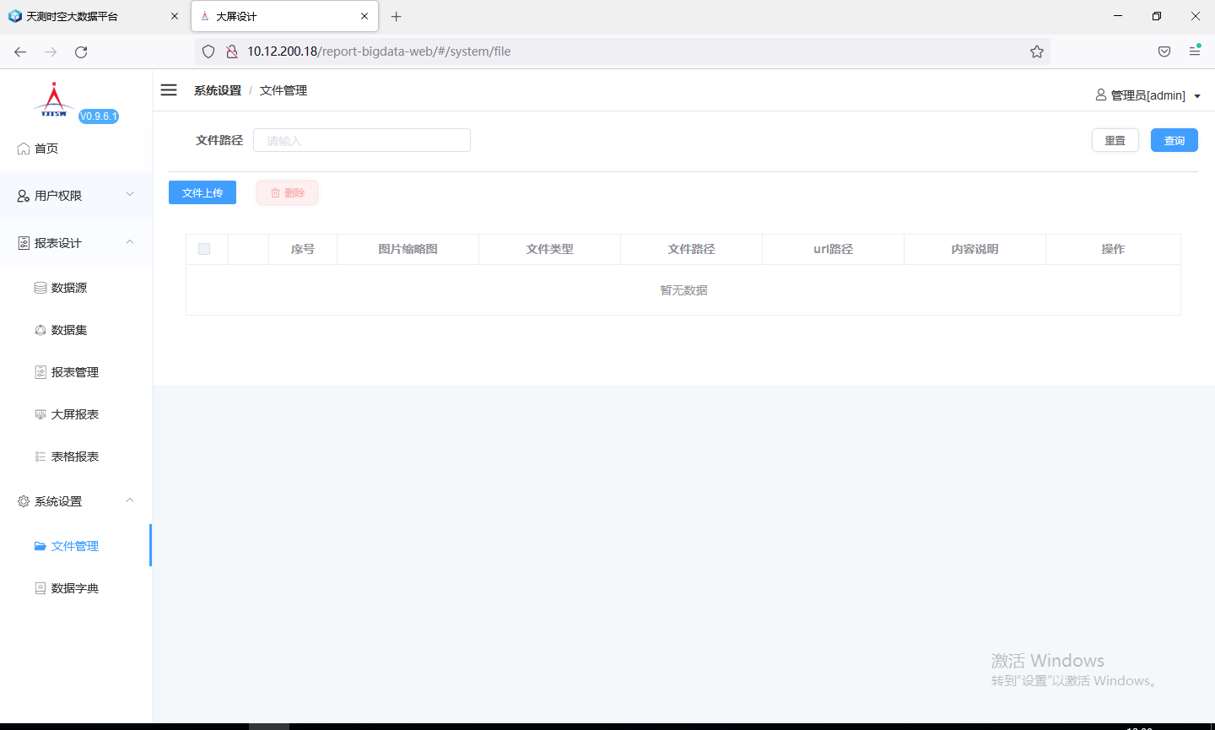Toggle the hamburger sidebar collapse icon
1215x730 pixels.
click(169, 90)
